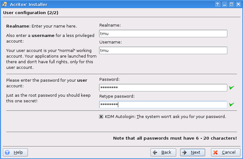Click the blue question icon on Help button
Screen dimensions: 243x159
[7, 152]
